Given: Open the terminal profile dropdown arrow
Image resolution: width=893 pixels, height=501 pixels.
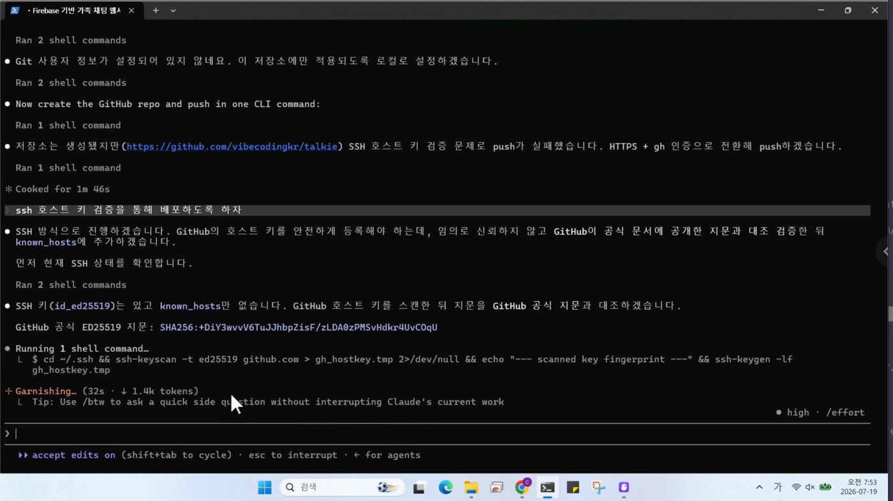Looking at the screenshot, I should (x=173, y=10).
